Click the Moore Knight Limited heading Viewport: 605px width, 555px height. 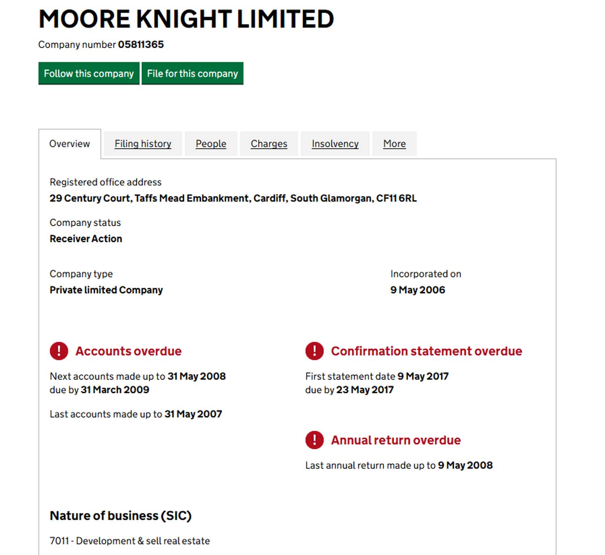point(186,19)
